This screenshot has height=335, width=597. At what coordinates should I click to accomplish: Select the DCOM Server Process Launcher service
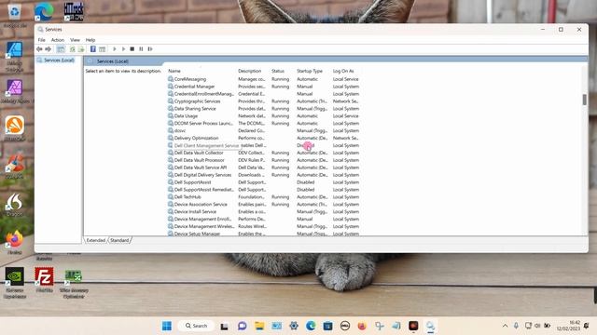[263, 124]
